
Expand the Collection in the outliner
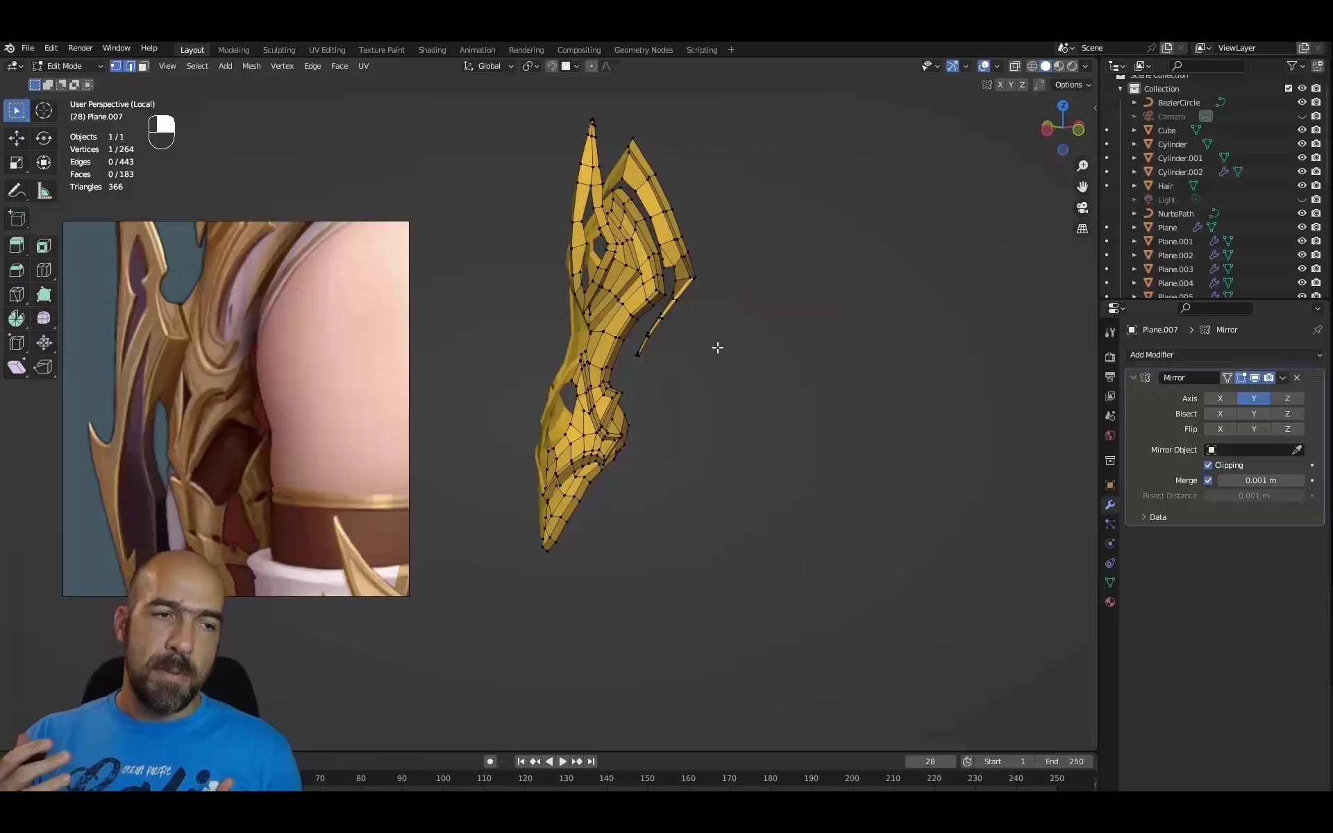[1120, 88]
